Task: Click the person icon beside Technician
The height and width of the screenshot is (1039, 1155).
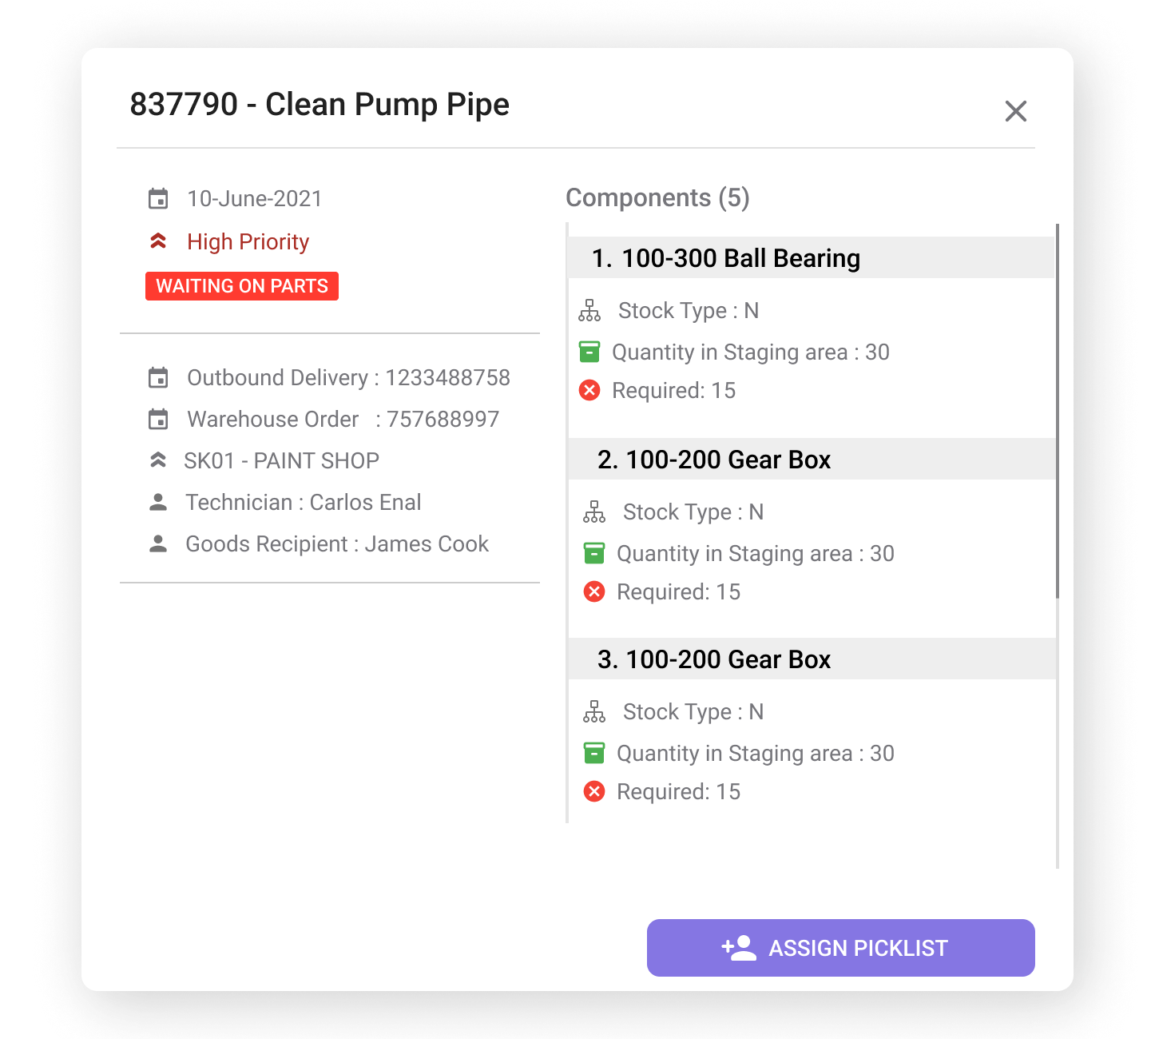Action: click(x=158, y=503)
